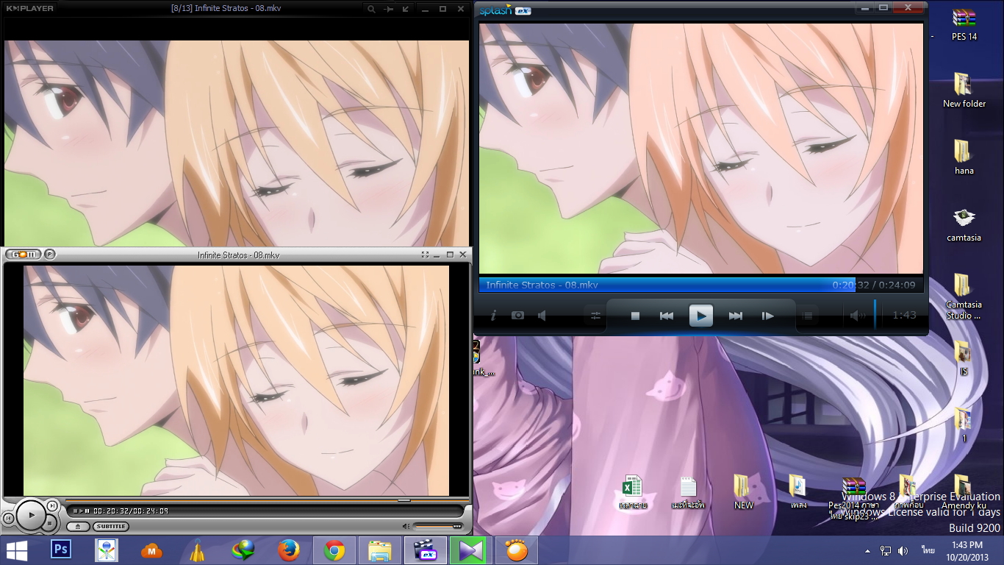Switch the input language indicator in the tray
Image resolution: width=1004 pixels, height=565 pixels.
pyautogui.click(x=929, y=550)
